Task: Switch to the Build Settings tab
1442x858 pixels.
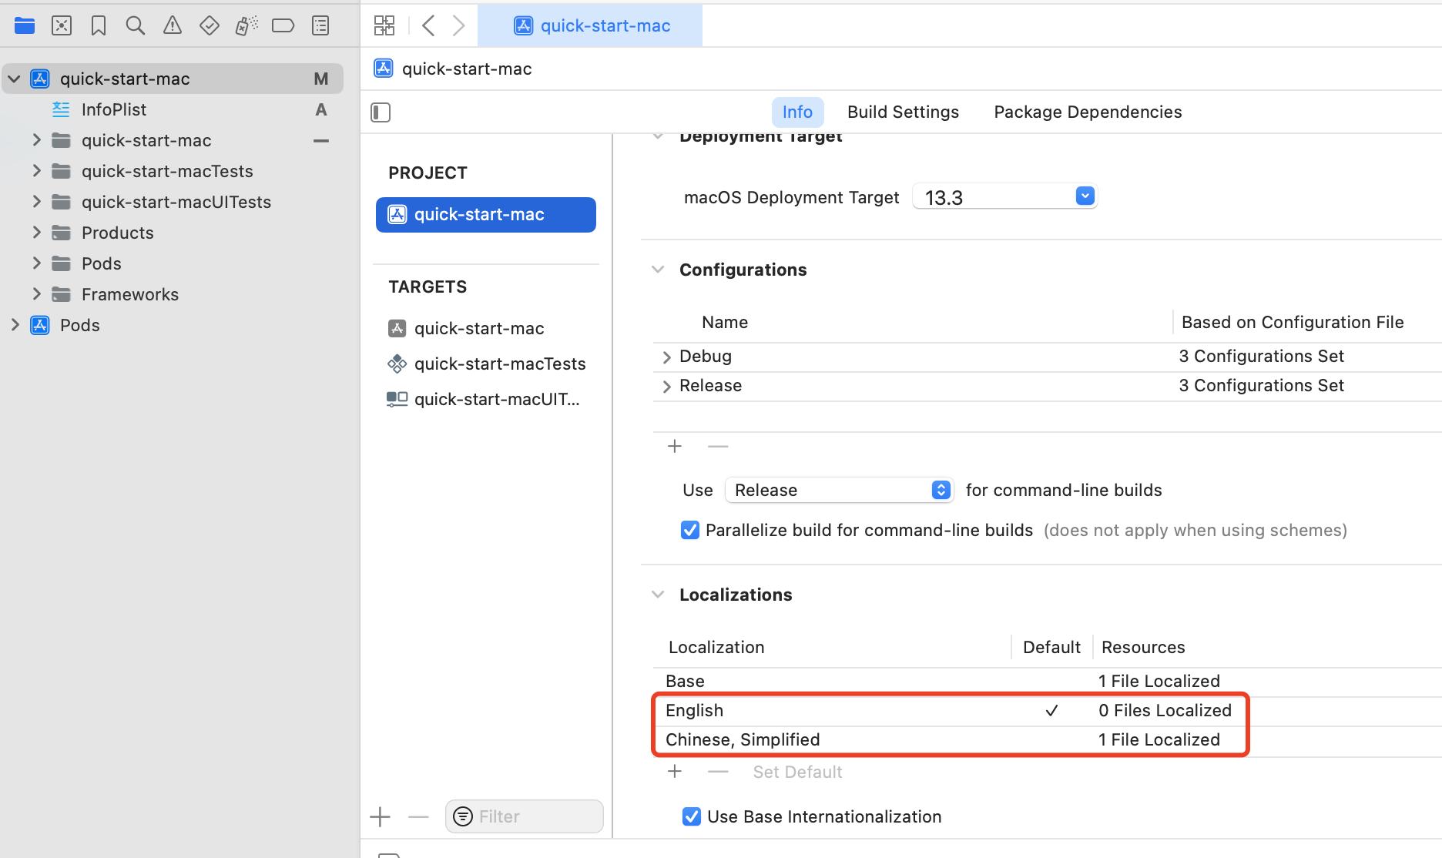Action: [903, 112]
